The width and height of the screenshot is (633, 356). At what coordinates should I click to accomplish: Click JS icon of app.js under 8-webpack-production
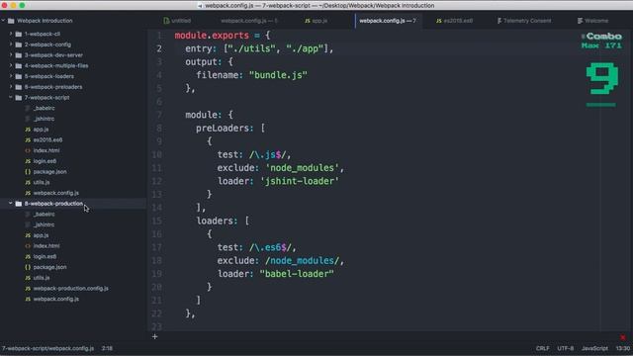[x=28, y=235]
